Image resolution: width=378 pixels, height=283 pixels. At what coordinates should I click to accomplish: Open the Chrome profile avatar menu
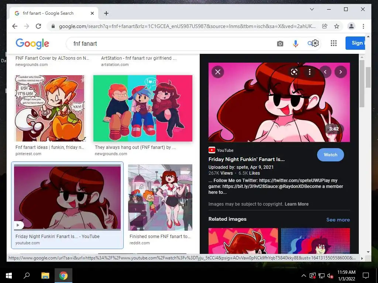(351, 26)
